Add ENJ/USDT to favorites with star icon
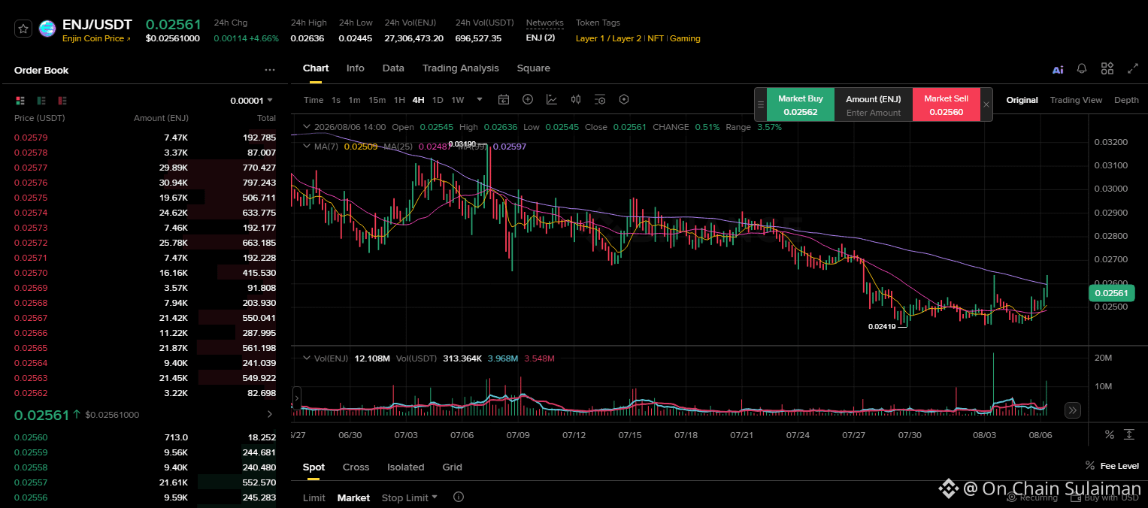 (x=23, y=29)
